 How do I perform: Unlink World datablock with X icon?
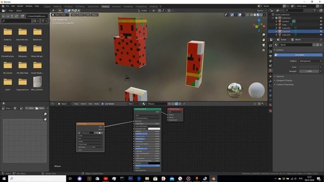pyautogui.click(x=320, y=45)
